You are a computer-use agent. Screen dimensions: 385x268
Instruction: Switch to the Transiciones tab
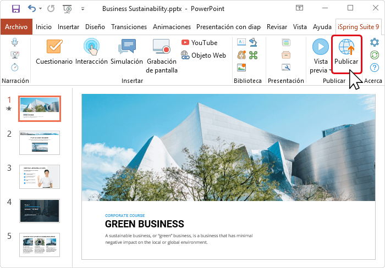tap(129, 27)
